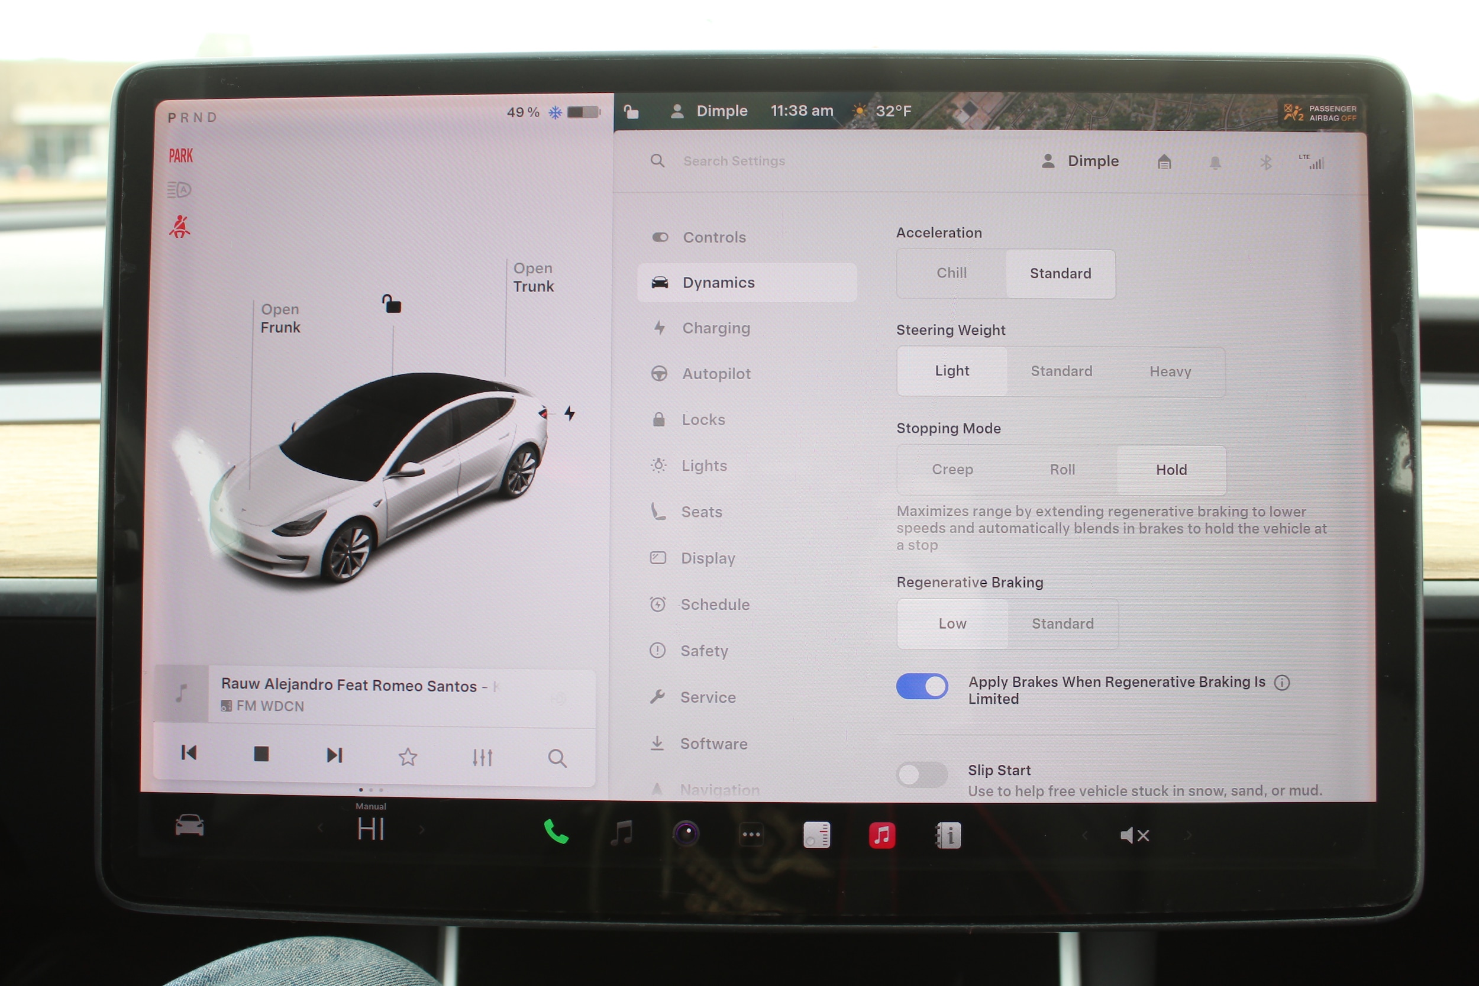Disable Apply Brakes When Regenerative Braking Limited
The image size is (1479, 986).
(x=922, y=687)
